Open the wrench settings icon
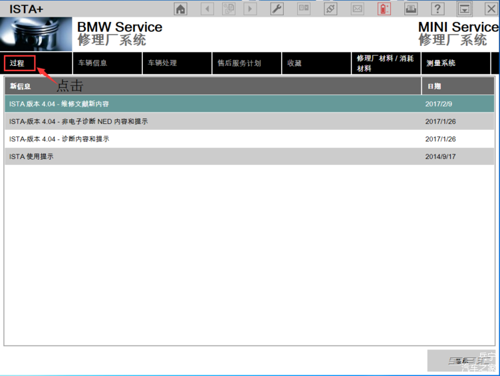This screenshot has height=376, width=500. pos(277,9)
